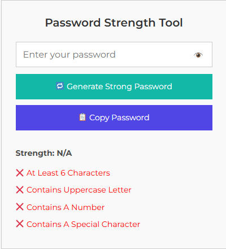Viewport: 226px width, 249px height.
Task: Click the refresh icon on Generate button
Action: click(60, 86)
